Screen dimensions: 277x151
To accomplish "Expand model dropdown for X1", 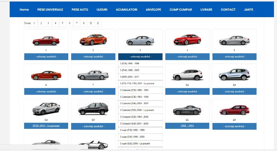I will (187, 91).
